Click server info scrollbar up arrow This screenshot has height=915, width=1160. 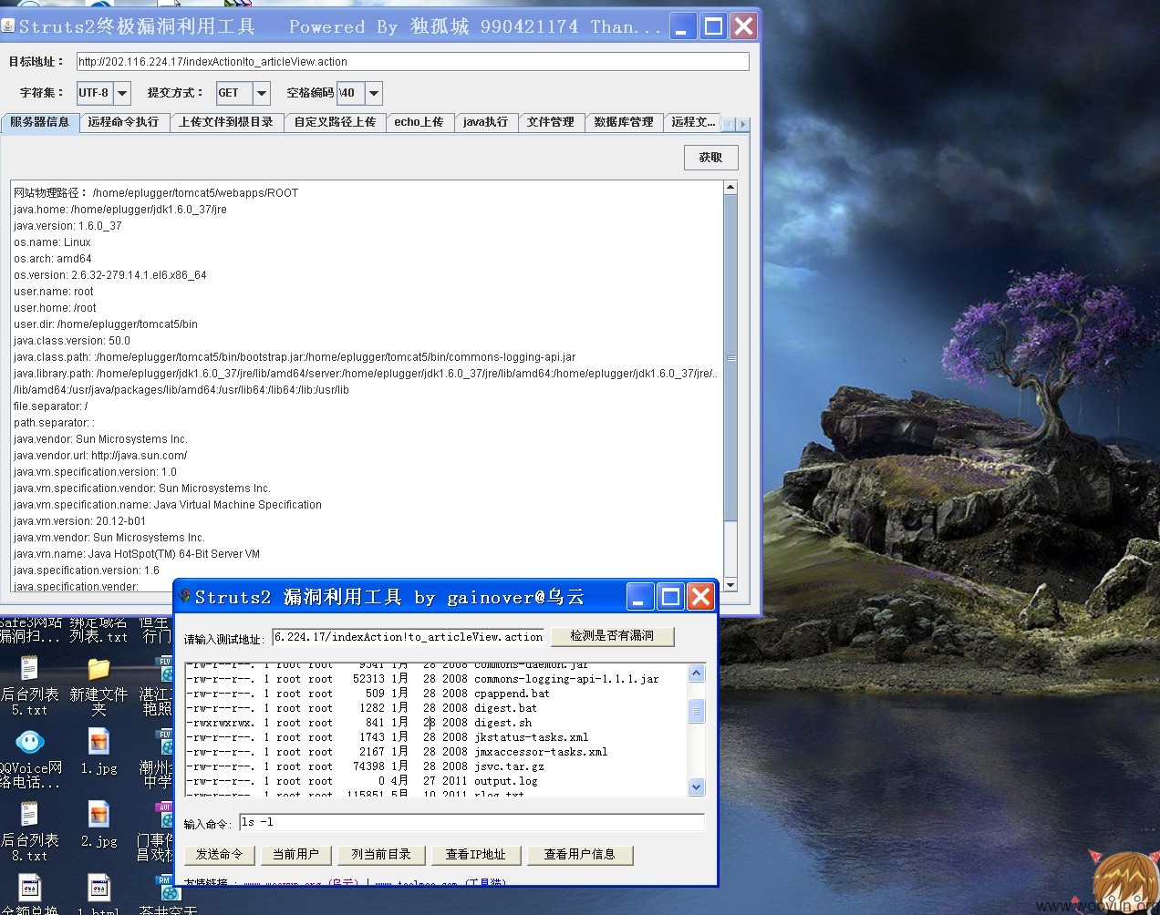(730, 188)
